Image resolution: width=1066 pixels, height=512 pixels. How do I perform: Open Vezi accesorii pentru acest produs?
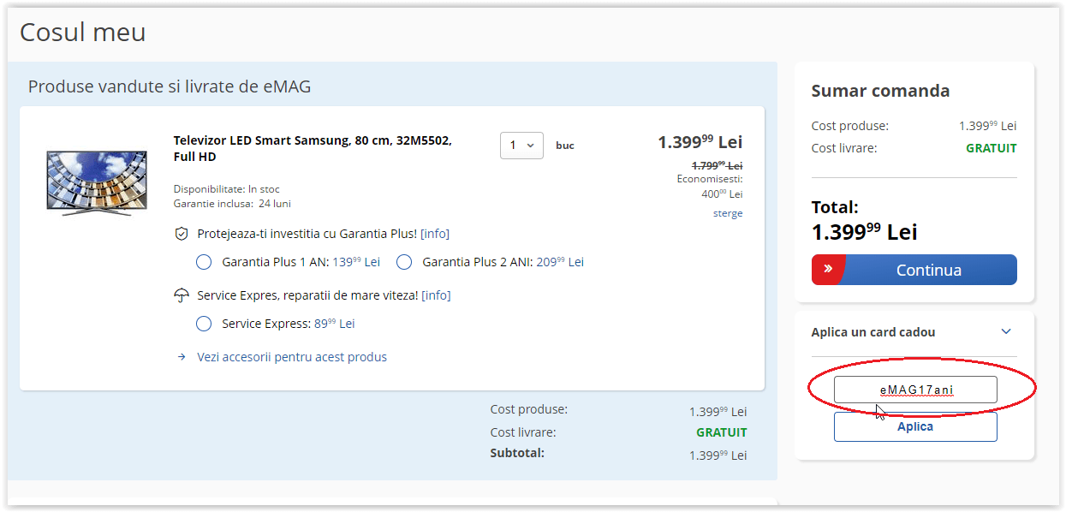click(292, 357)
